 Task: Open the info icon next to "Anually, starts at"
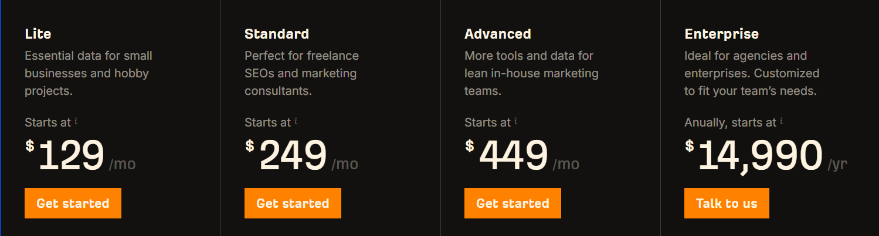coord(782,121)
